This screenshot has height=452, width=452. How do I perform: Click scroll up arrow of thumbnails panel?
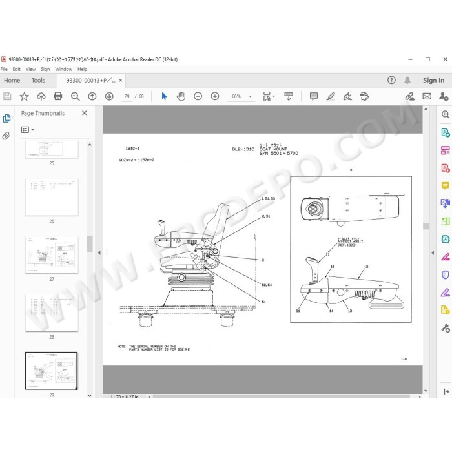coord(90,145)
